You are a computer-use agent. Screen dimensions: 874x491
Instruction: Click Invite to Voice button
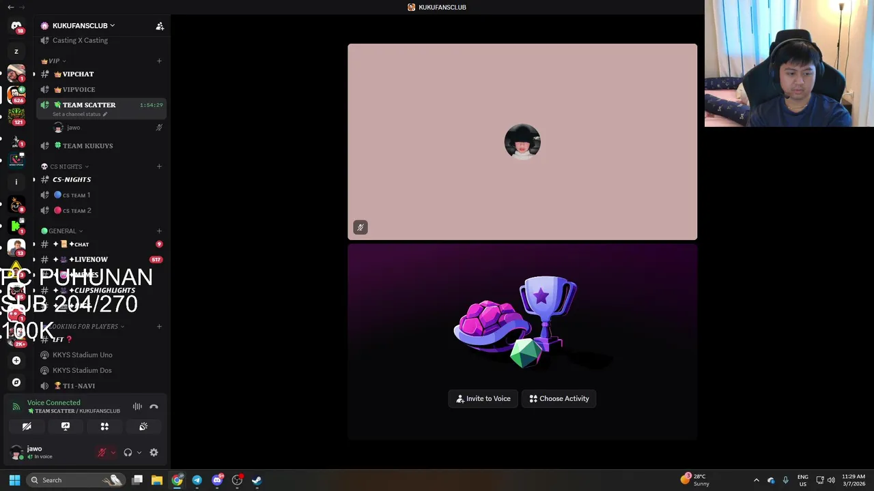tap(483, 399)
